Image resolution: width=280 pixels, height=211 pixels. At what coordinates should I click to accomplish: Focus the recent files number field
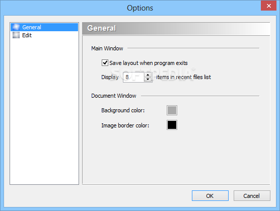point(133,77)
